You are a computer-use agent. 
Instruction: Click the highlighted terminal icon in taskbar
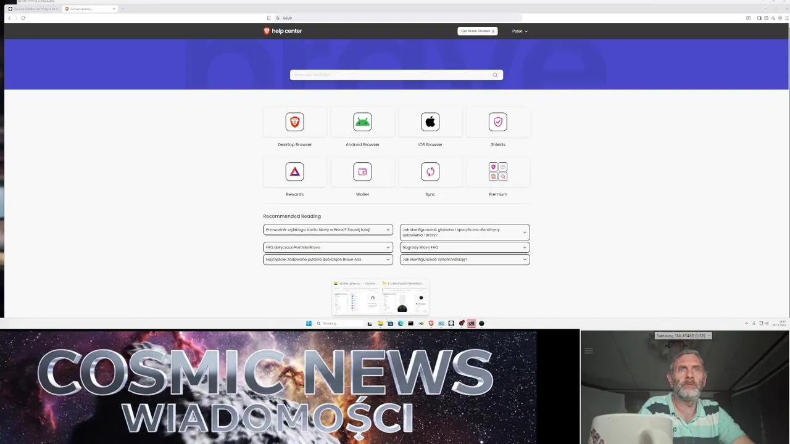point(472,323)
